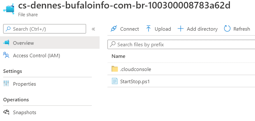Image resolution: width=255 pixels, height=121 pixels.
Task: Click the StartStop.ps1 file icon
Action: click(x=115, y=81)
